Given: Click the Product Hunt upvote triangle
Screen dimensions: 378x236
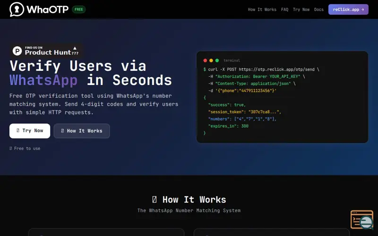Looking at the screenshot, I should click(x=75, y=48).
